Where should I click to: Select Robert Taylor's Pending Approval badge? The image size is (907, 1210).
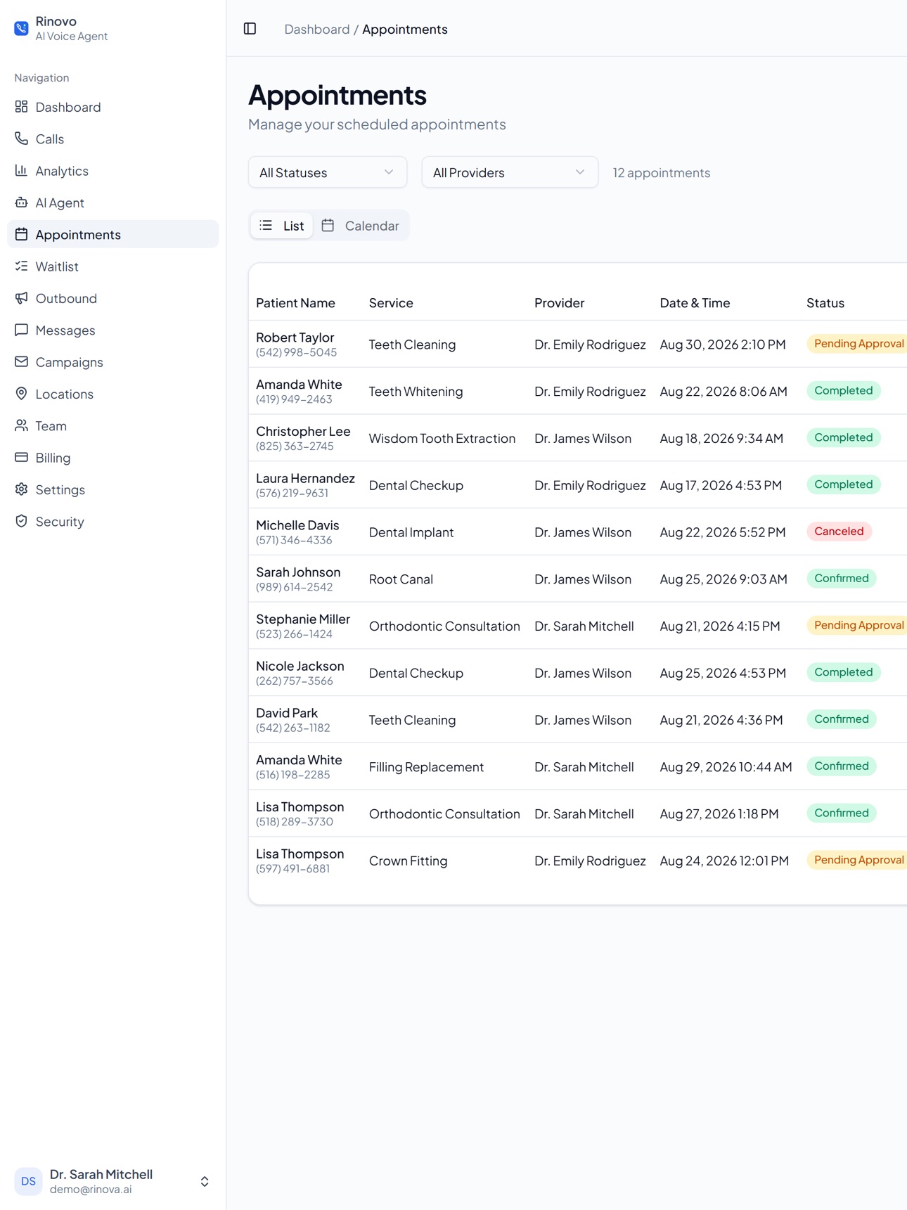point(857,344)
